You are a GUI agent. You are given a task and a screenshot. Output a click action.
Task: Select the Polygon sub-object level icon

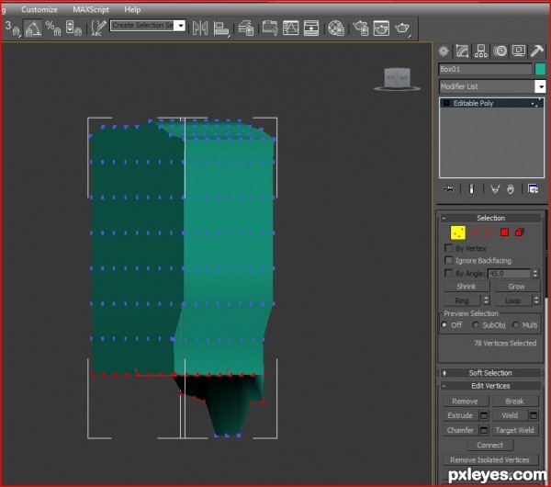click(x=504, y=232)
